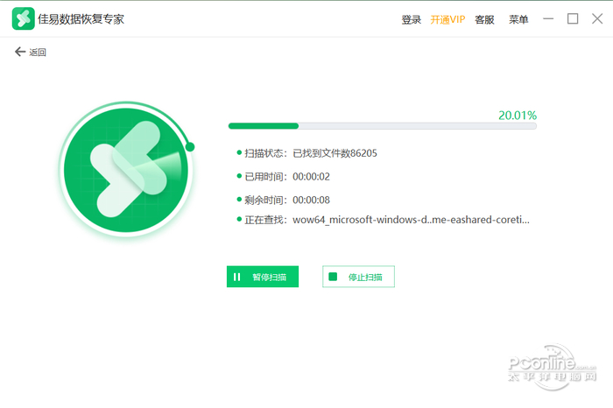Open the 登录 login menu

(412, 19)
